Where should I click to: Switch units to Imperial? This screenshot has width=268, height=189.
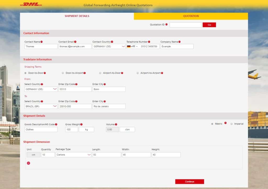pos(231,124)
